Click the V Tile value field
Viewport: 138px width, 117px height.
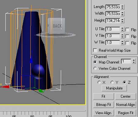tap(113, 36)
